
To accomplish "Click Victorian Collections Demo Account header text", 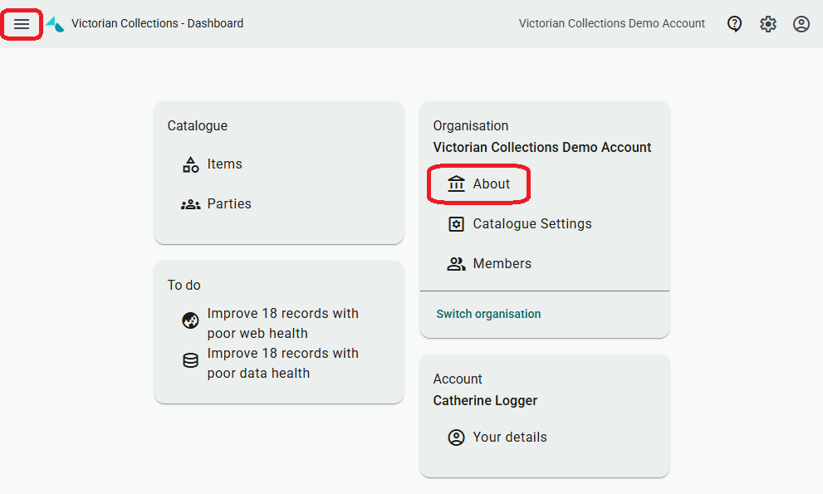I will [x=611, y=23].
